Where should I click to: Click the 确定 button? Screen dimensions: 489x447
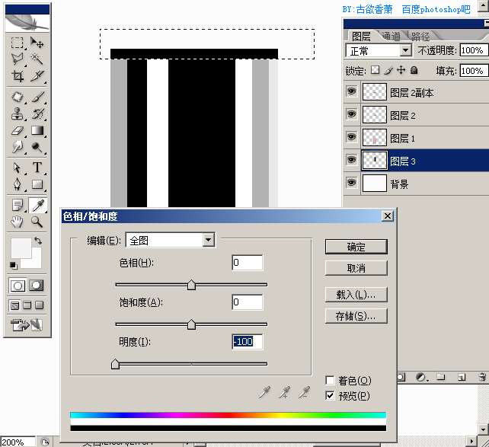click(x=356, y=247)
